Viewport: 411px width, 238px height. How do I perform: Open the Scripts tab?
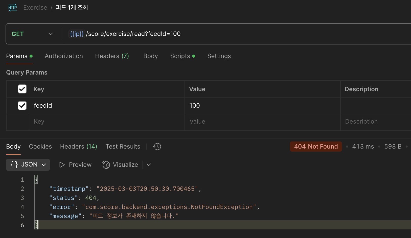pos(182,56)
